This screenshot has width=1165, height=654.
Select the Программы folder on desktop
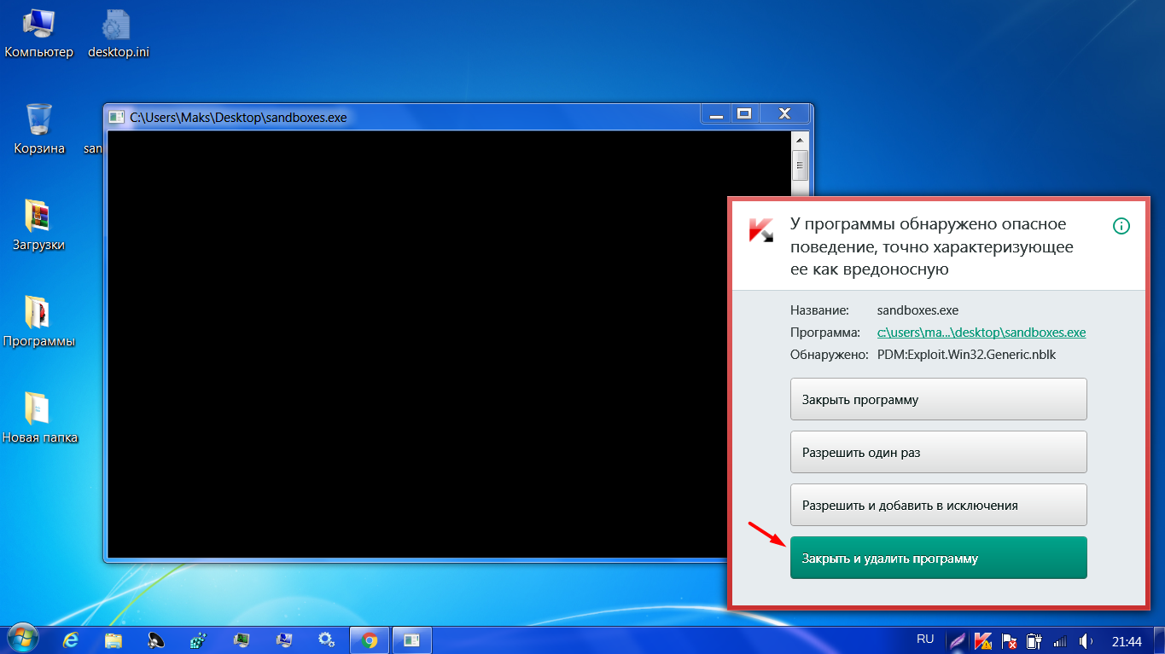(39, 322)
